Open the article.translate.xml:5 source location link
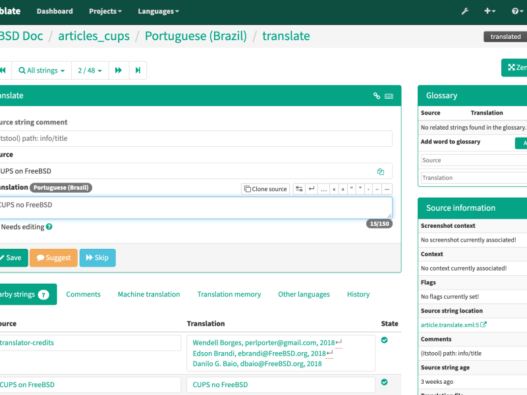The image size is (527, 395). click(453, 325)
